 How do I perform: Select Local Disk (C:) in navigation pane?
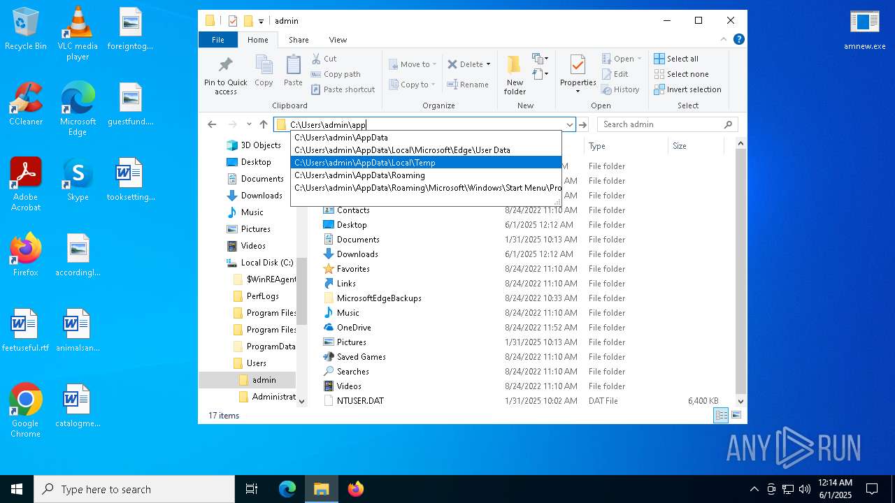(x=259, y=263)
